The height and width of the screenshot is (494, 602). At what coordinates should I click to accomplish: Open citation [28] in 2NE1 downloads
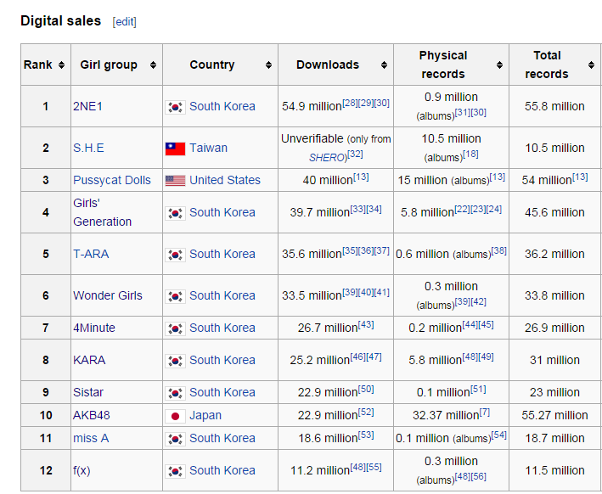tap(350, 103)
